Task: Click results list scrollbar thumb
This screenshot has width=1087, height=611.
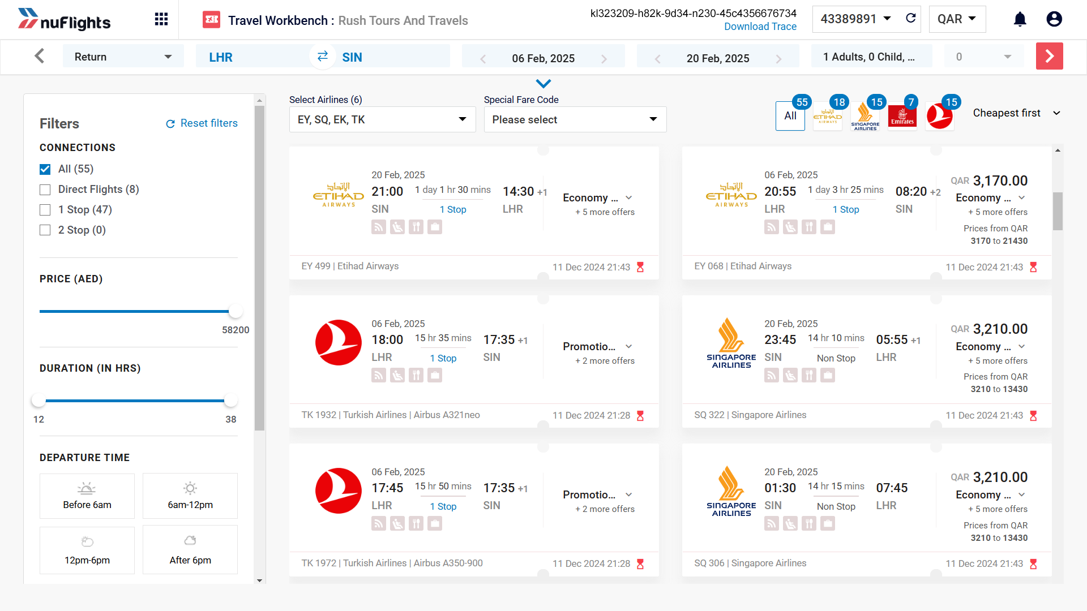Action: (1058, 211)
